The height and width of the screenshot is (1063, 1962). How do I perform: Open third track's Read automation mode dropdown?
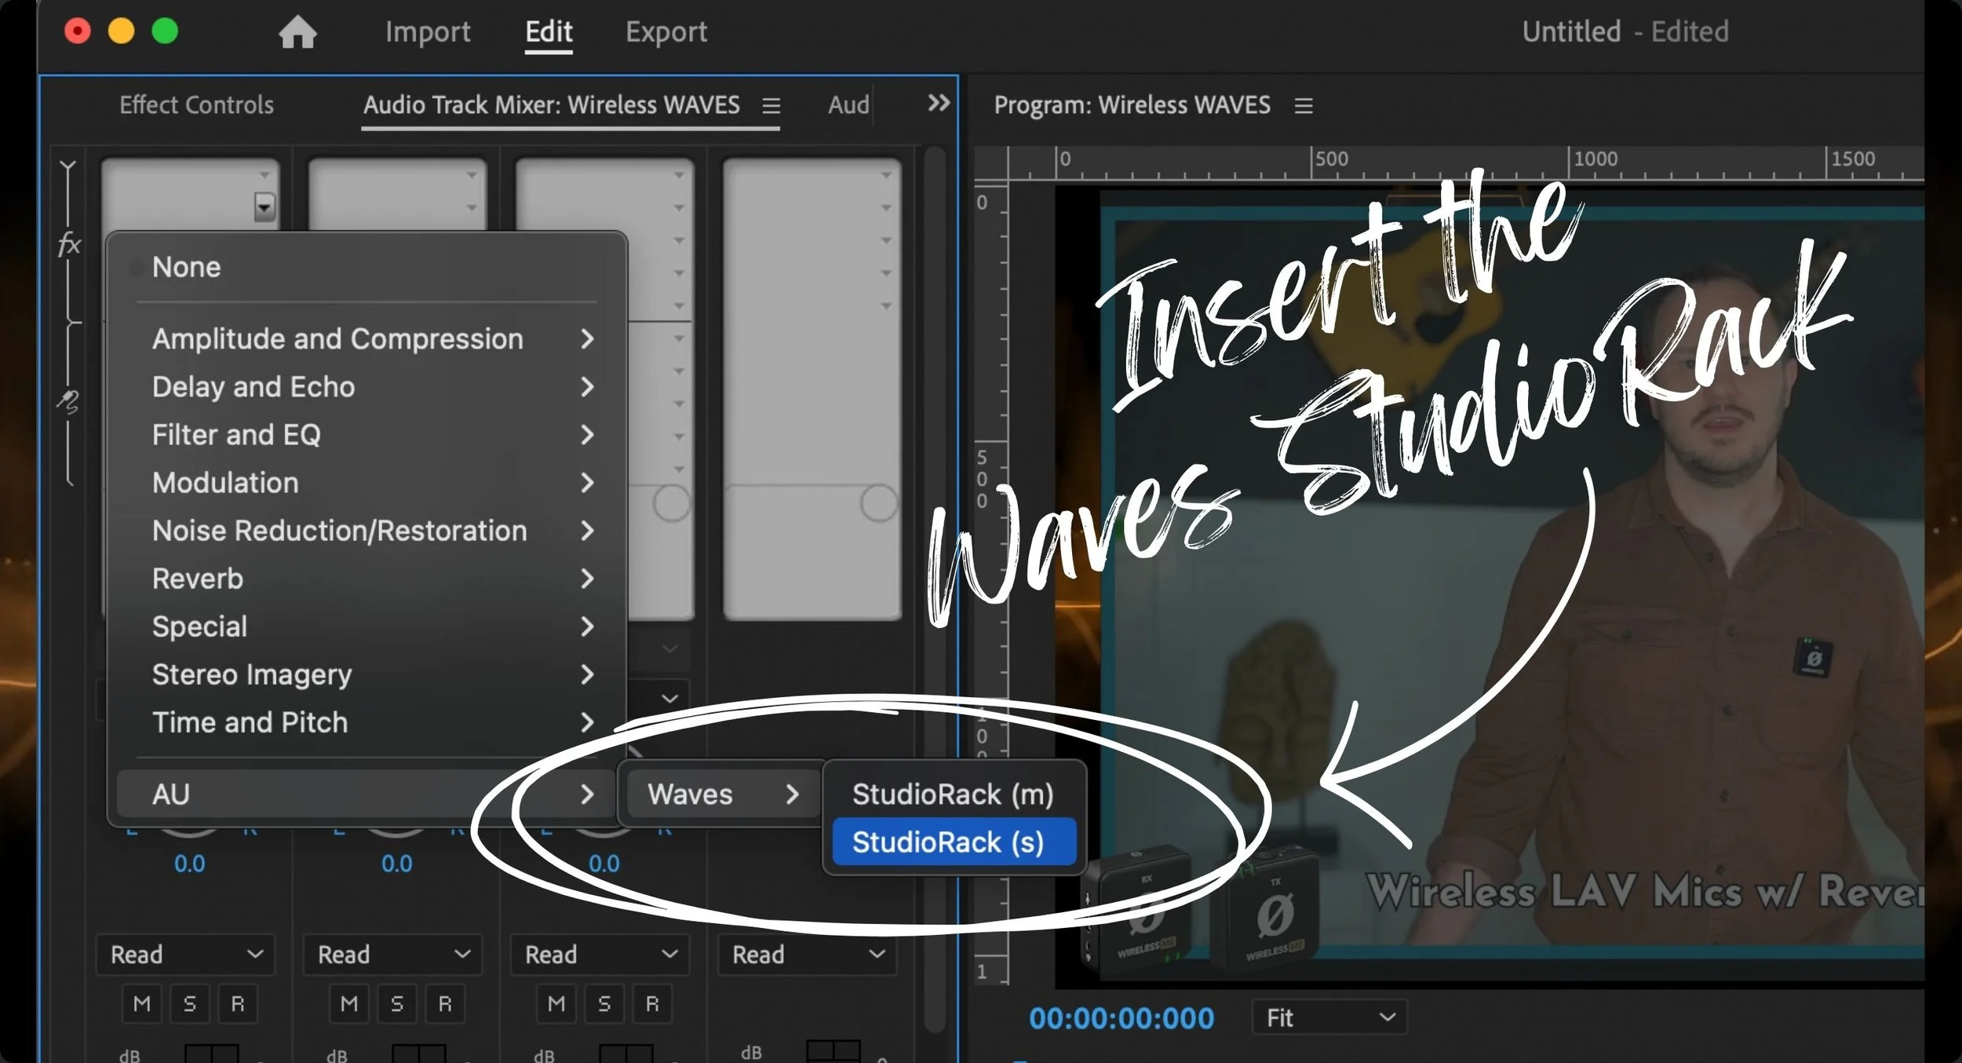pos(600,955)
